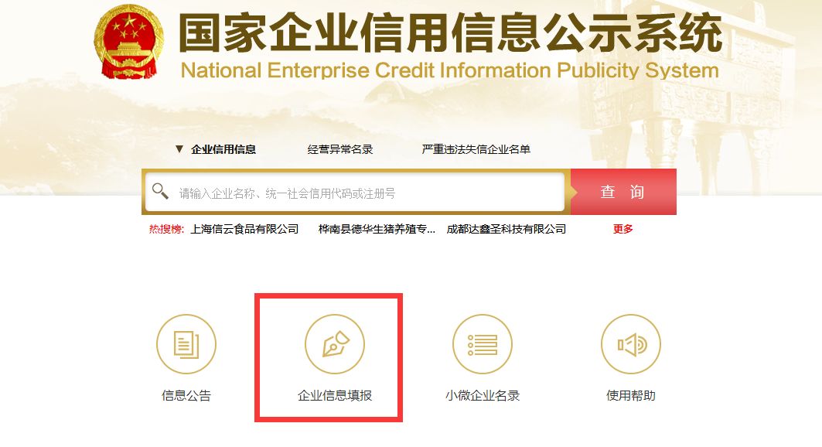Click the triangle arrow beside 企业信用信息
822x447 pixels.
(179, 149)
